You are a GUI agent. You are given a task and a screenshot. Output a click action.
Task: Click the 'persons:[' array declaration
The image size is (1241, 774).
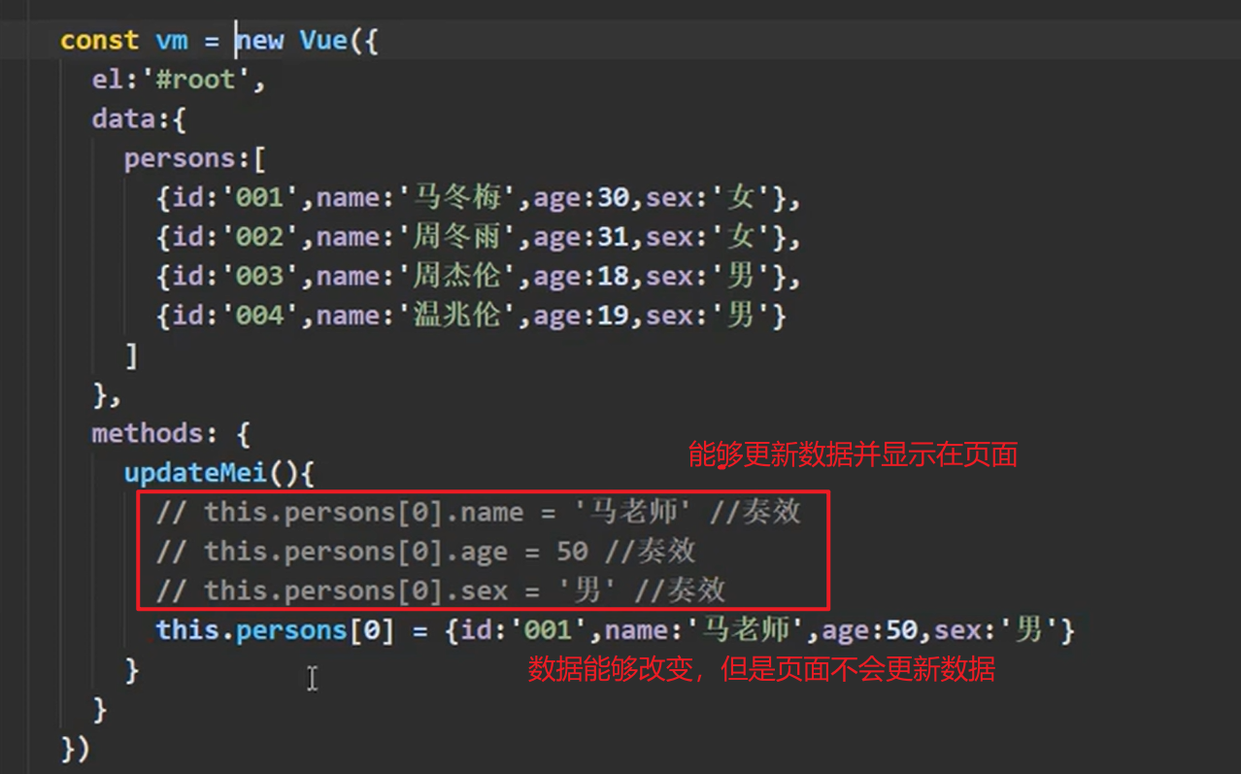[x=195, y=158]
